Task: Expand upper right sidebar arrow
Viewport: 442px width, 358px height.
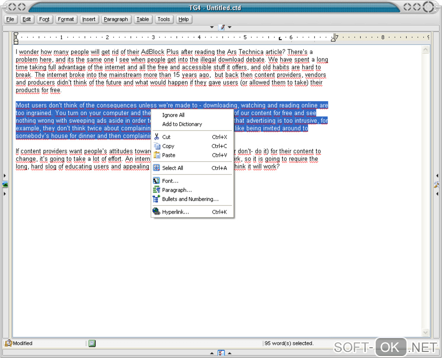Action: (x=437, y=176)
